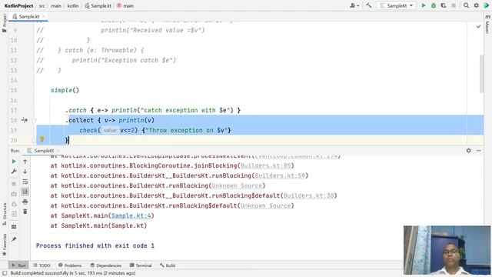Open the user account icon menu
492x277 pixels.
click(x=354, y=5)
